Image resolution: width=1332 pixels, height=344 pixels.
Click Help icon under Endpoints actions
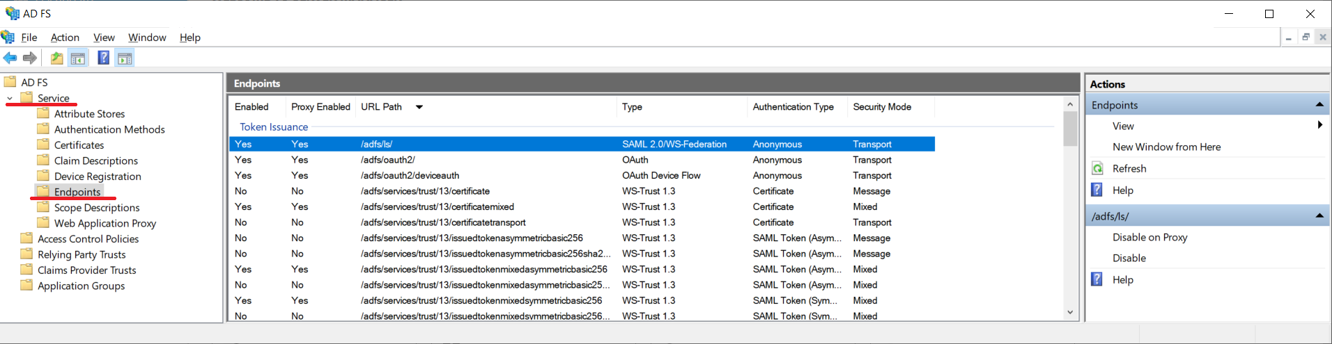[x=1097, y=190]
